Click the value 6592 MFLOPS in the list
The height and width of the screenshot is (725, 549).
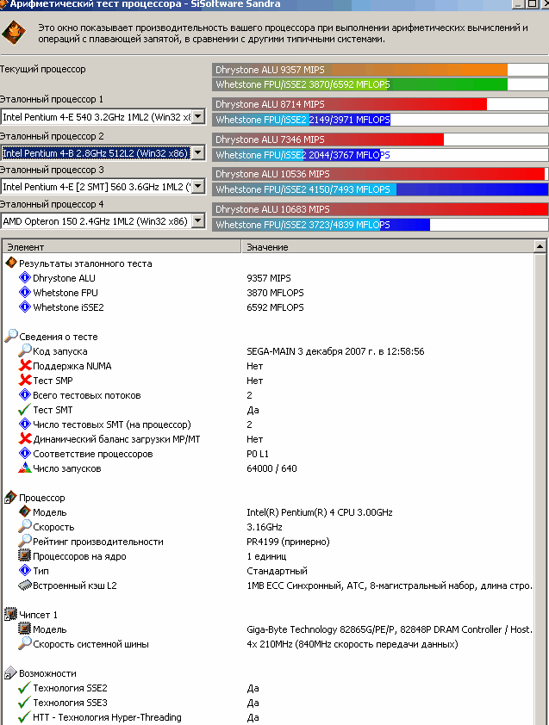point(275,307)
